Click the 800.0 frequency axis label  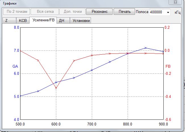point(128,124)
